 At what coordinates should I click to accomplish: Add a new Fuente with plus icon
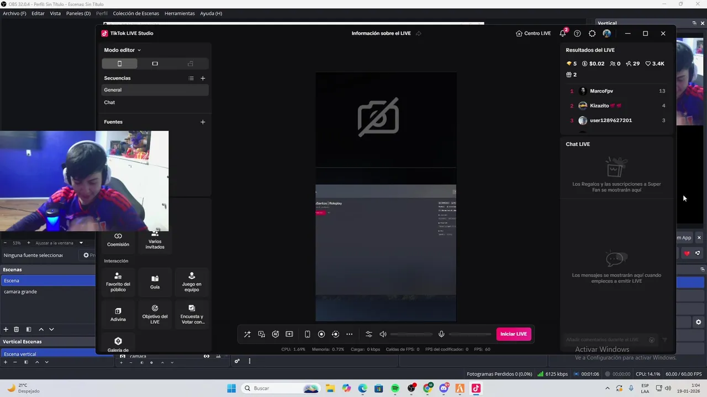pos(203,122)
